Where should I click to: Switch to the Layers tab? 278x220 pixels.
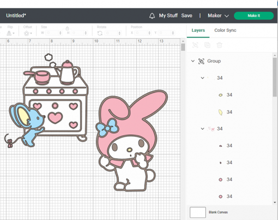click(198, 30)
